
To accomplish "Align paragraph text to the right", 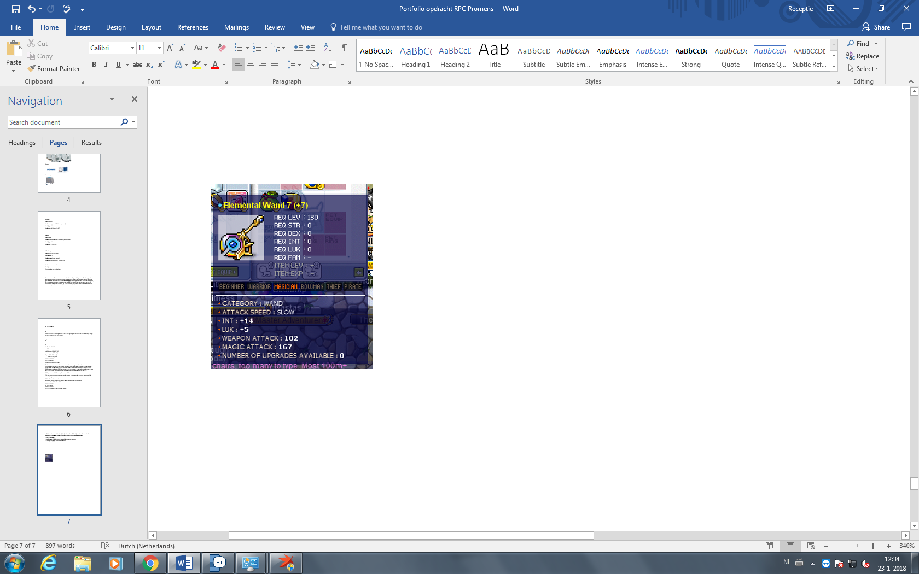I will (263, 65).
